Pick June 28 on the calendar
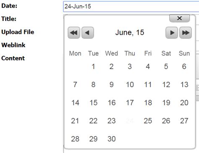This screenshot has width=199, height=153. click(x=75, y=139)
